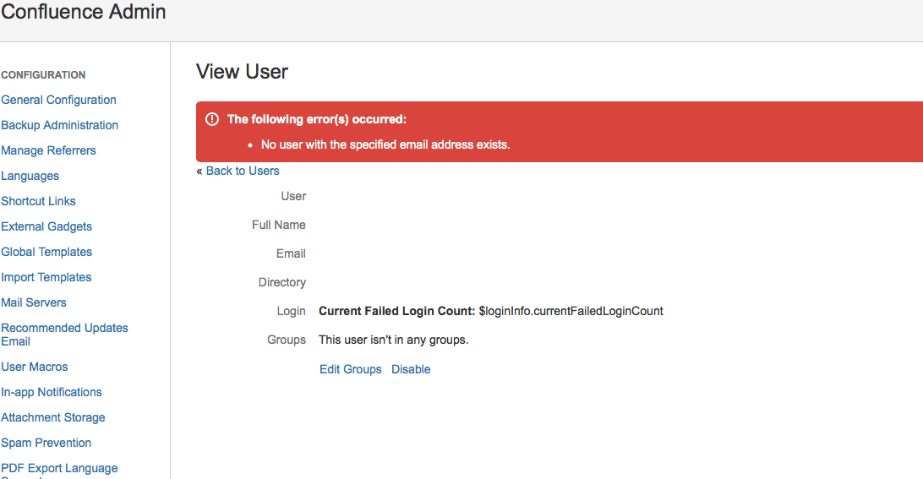The height and width of the screenshot is (479, 923).
Task: Click the Confluence Admin title
Action: (x=83, y=12)
